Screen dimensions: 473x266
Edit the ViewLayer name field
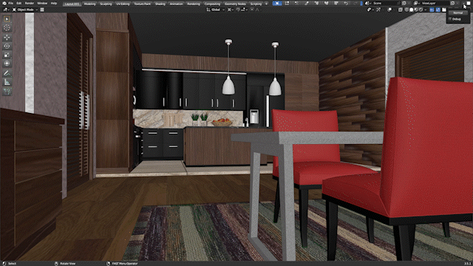click(435, 3)
